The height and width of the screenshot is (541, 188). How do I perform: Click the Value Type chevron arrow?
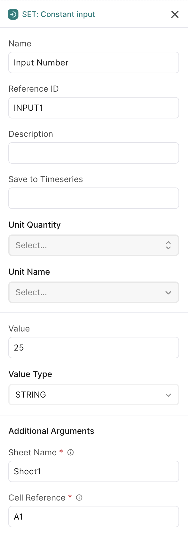(168, 395)
